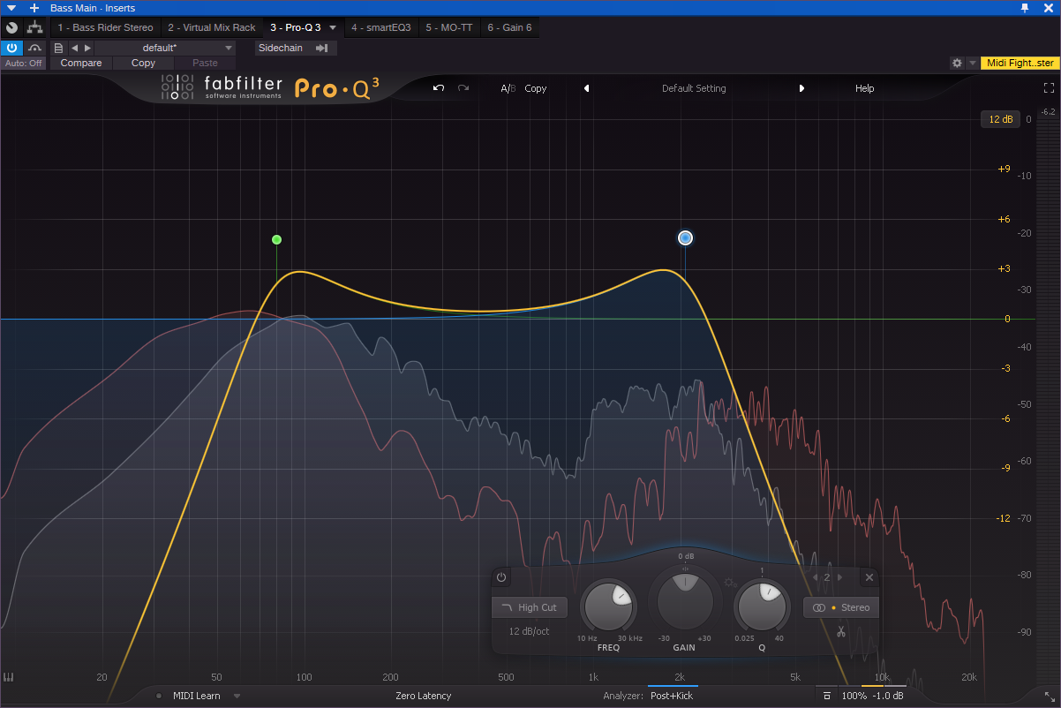
Task: Click the plugin settings gear icon
Action: 957,63
